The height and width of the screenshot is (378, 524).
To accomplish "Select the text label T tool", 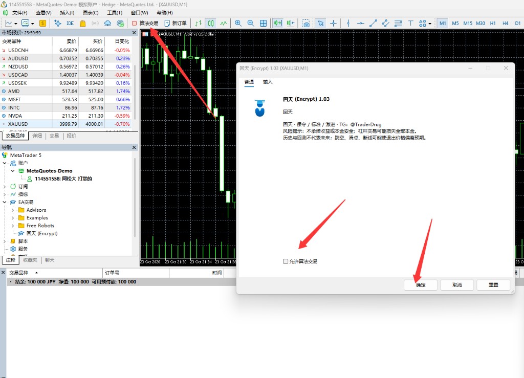I will pyautogui.click(x=411, y=23).
